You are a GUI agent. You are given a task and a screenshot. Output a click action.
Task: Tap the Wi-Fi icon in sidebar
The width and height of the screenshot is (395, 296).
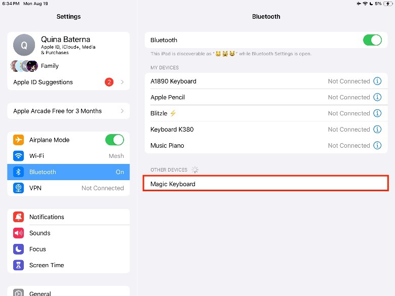[x=18, y=156]
